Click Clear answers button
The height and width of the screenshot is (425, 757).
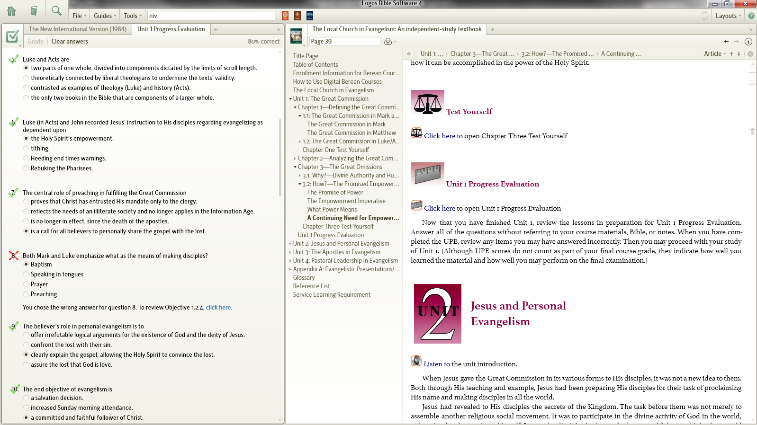pos(70,42)
